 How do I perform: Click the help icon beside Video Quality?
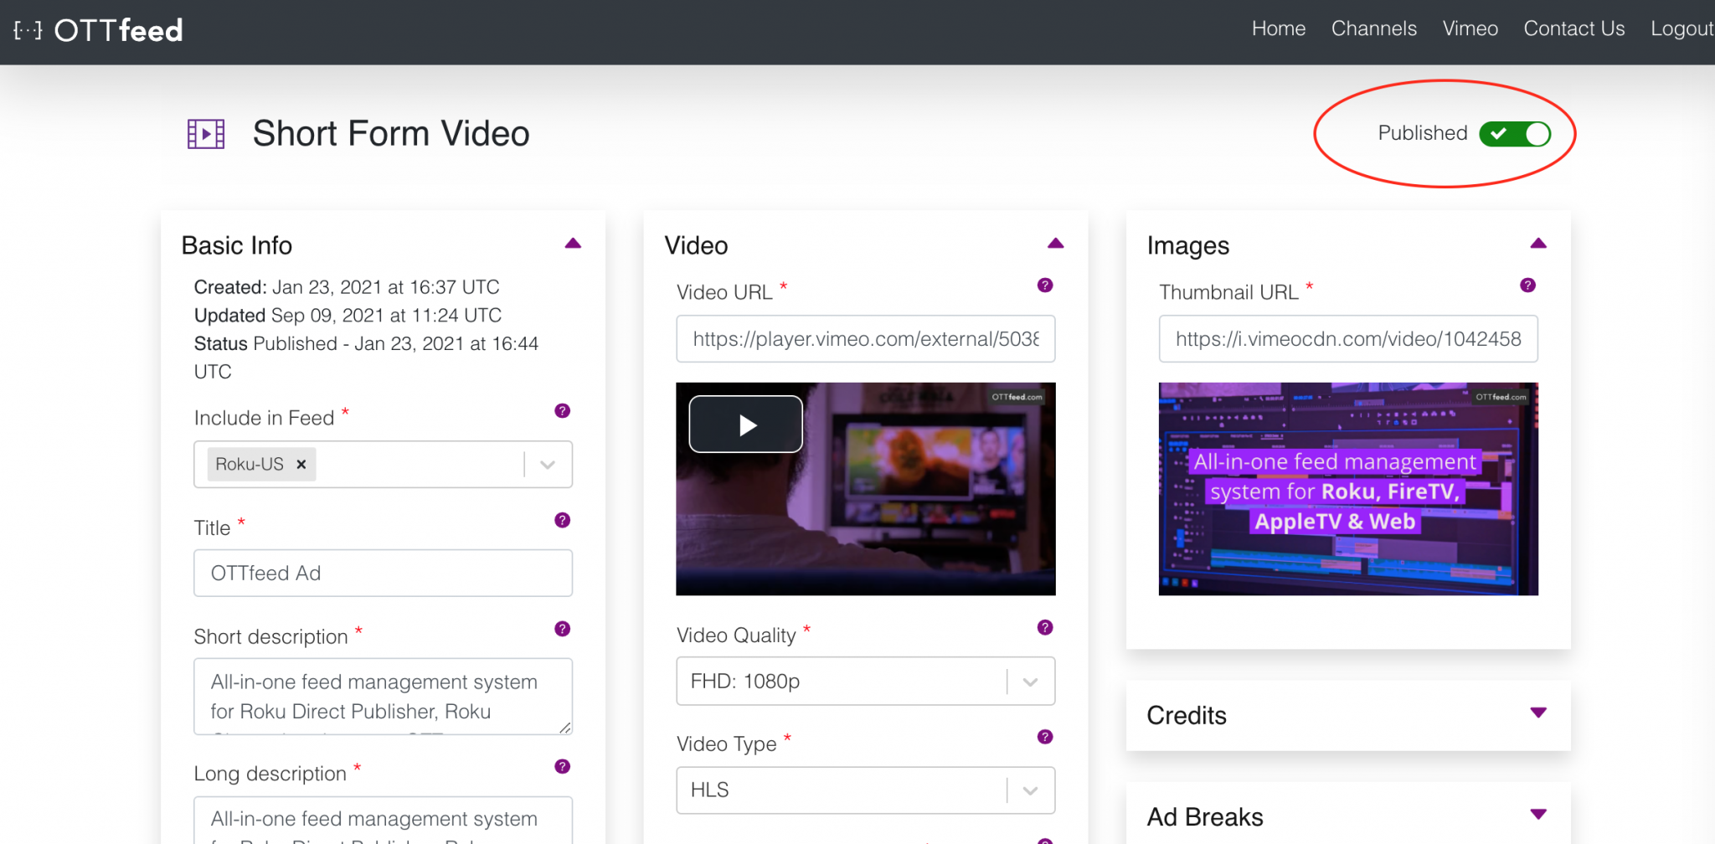pyautogui.click(x=1044, y=628)
